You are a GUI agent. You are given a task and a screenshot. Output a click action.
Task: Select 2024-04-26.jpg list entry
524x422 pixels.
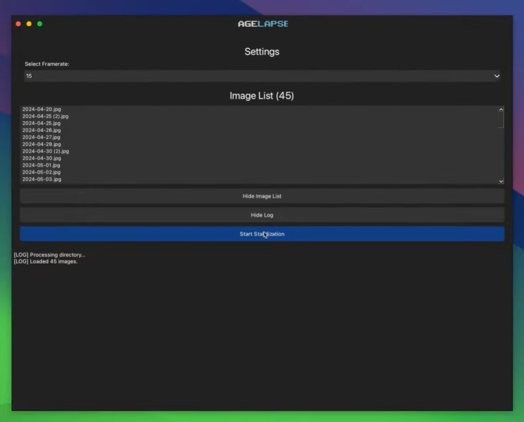[x=41, y=130]
